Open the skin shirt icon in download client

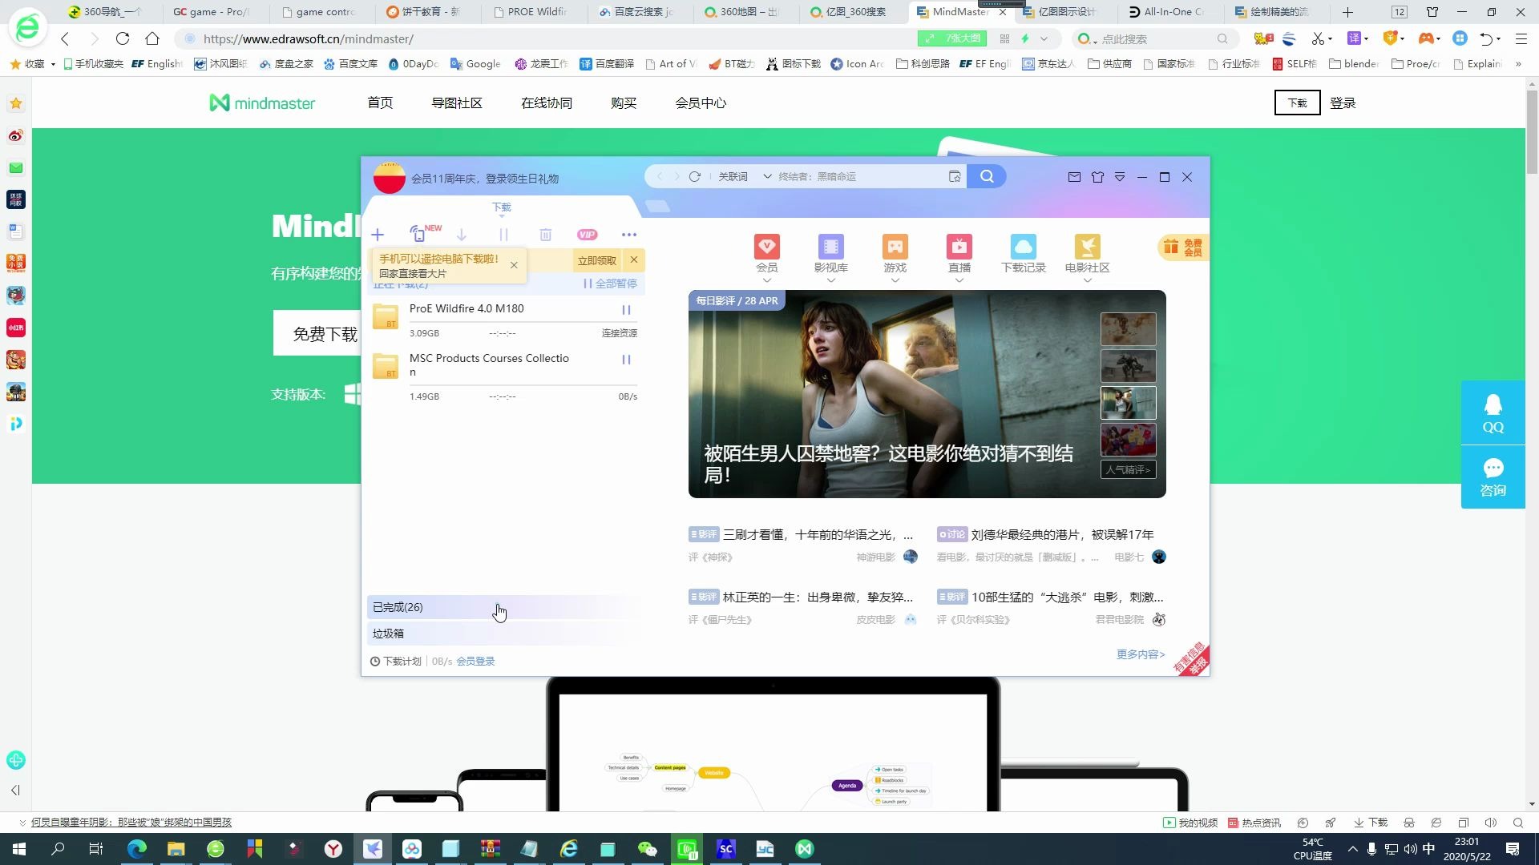coord(1097,177)
